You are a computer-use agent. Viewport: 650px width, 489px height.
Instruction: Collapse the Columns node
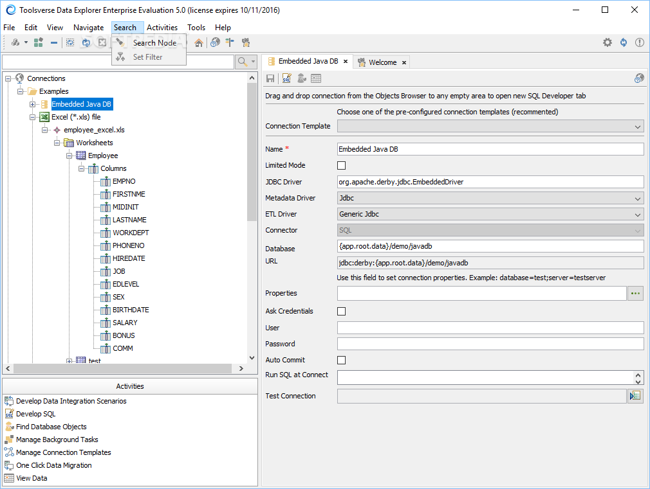(x=81, y=168)
